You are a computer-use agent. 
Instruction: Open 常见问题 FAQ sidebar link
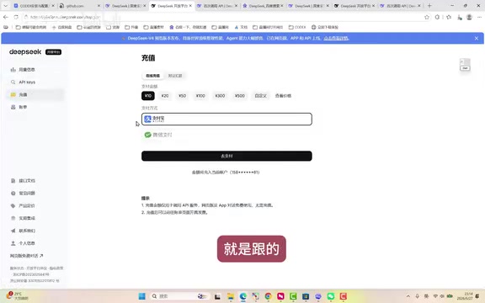click(24, 194)
